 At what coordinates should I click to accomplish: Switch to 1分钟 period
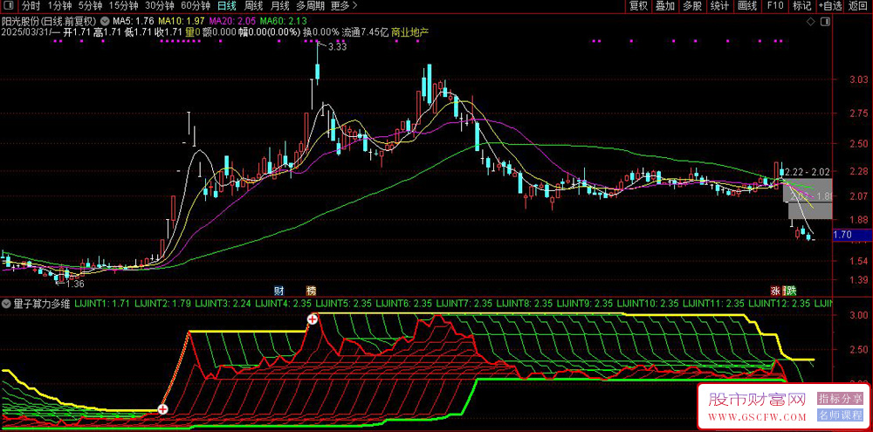click(x=58, y=6)
